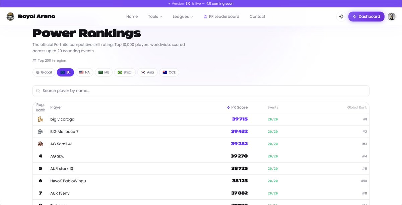Click global rank #2

click(x=364, y=132)
